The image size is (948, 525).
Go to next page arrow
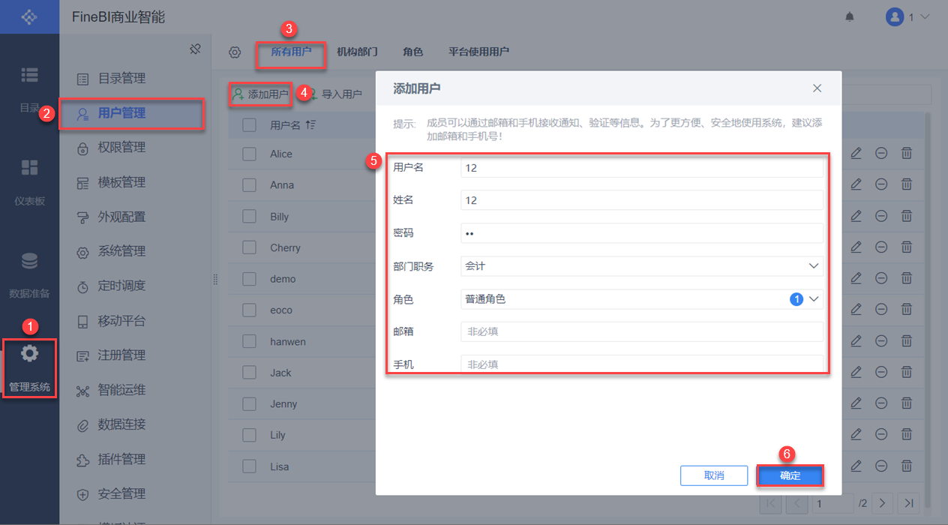[883, 502]
